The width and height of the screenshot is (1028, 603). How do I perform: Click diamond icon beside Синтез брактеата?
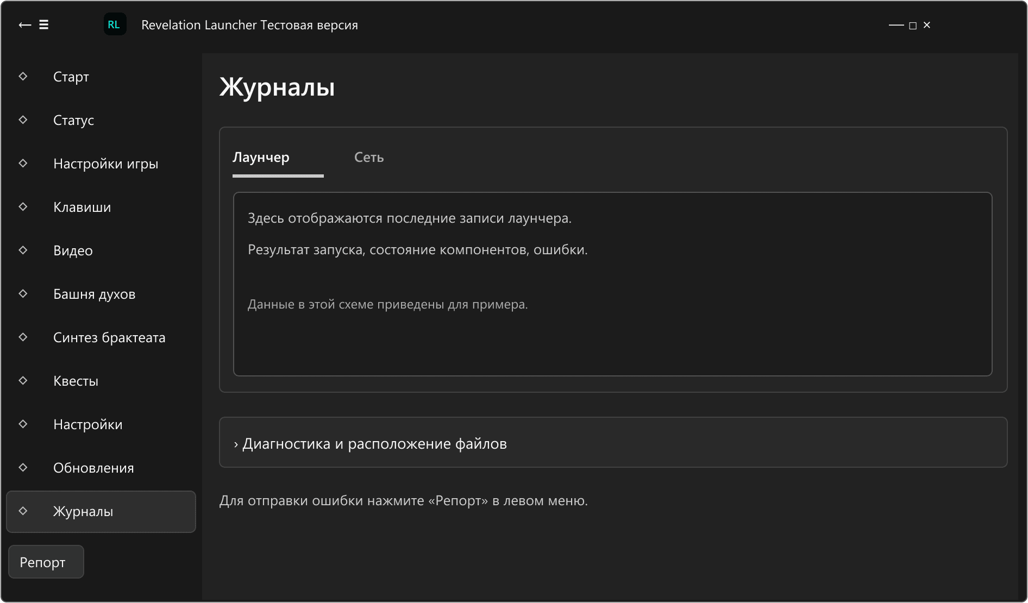pos(23,337)
